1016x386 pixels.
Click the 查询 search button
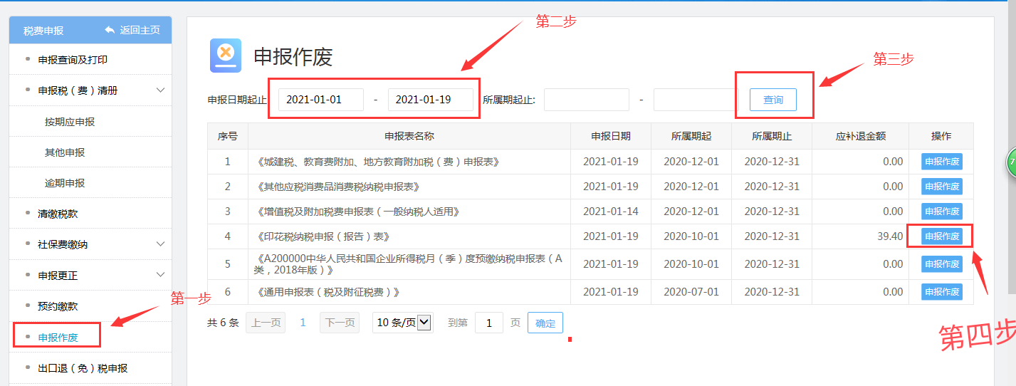pos(773,100)
